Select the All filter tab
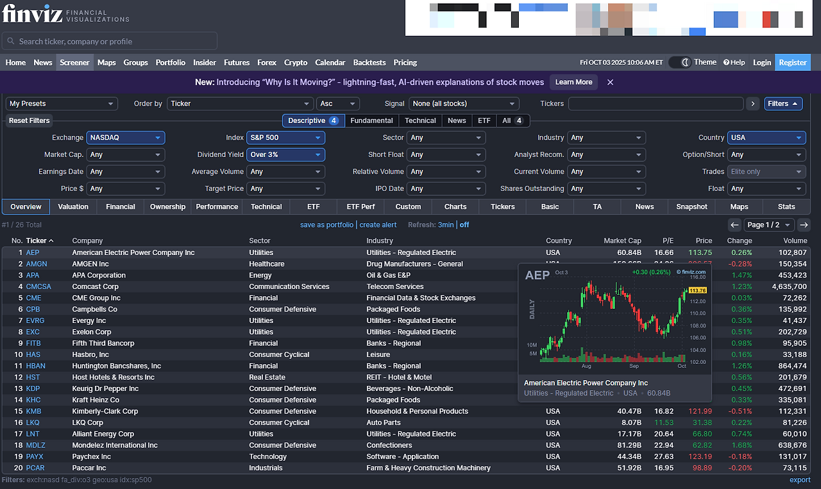This screenshot has height=489, width=821. [513, 120]
